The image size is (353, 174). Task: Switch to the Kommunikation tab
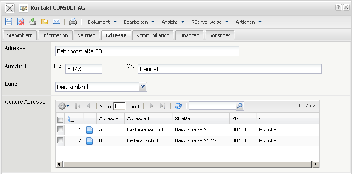[153, 35]
